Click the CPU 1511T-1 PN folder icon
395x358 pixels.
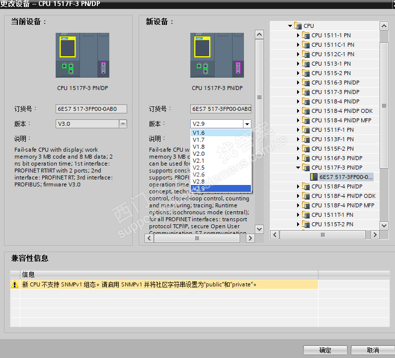click(306, 215)
